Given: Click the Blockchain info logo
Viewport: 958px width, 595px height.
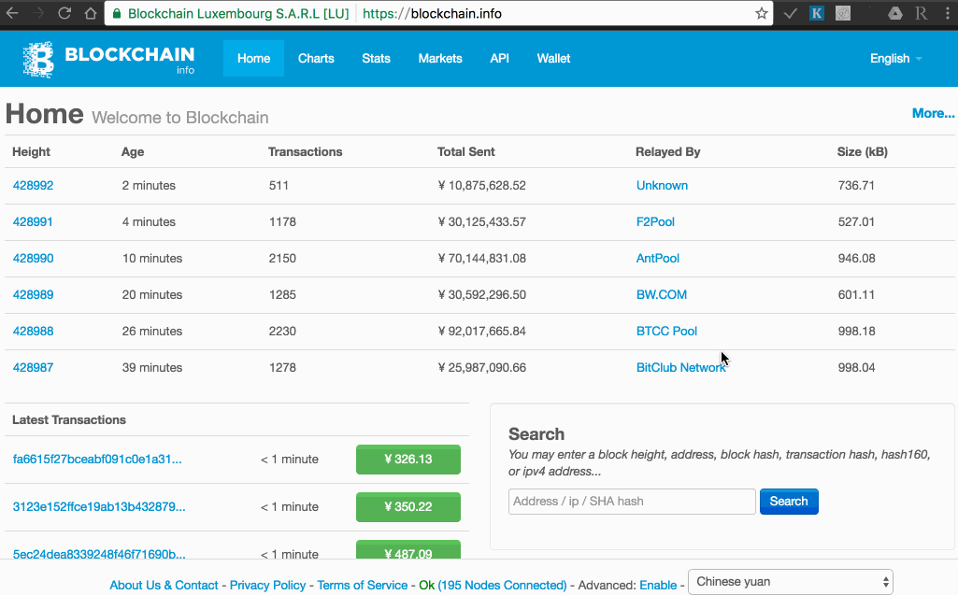Looking at the screenshot, I should click(108, 59).
